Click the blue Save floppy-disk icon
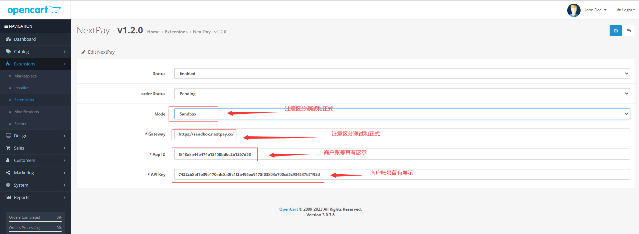 click(x=615, y=30)
